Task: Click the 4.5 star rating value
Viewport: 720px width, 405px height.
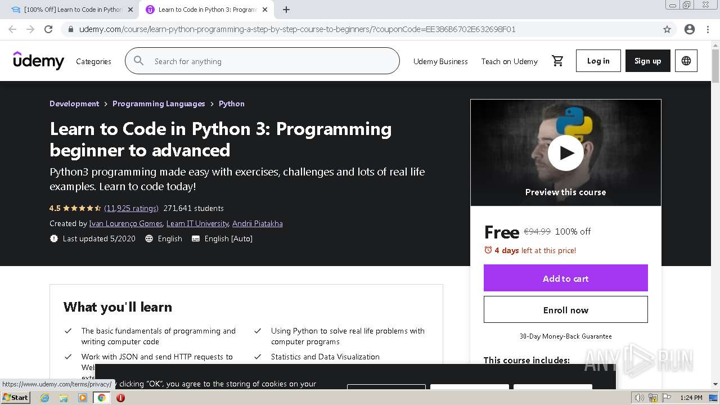Action: 55,208
